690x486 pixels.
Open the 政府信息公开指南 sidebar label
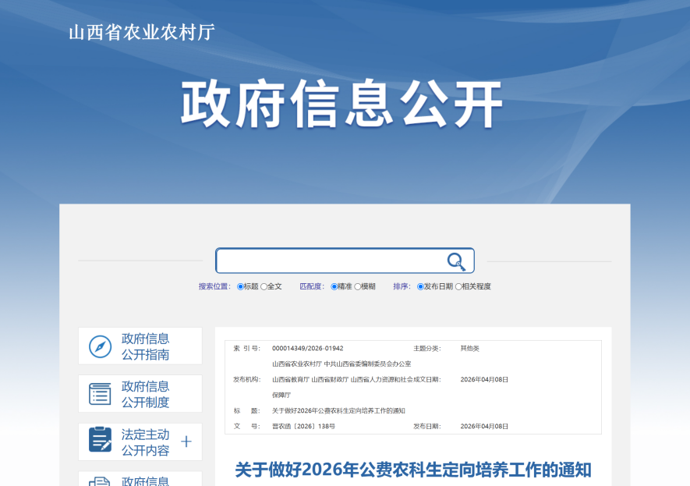coord(145,346)
